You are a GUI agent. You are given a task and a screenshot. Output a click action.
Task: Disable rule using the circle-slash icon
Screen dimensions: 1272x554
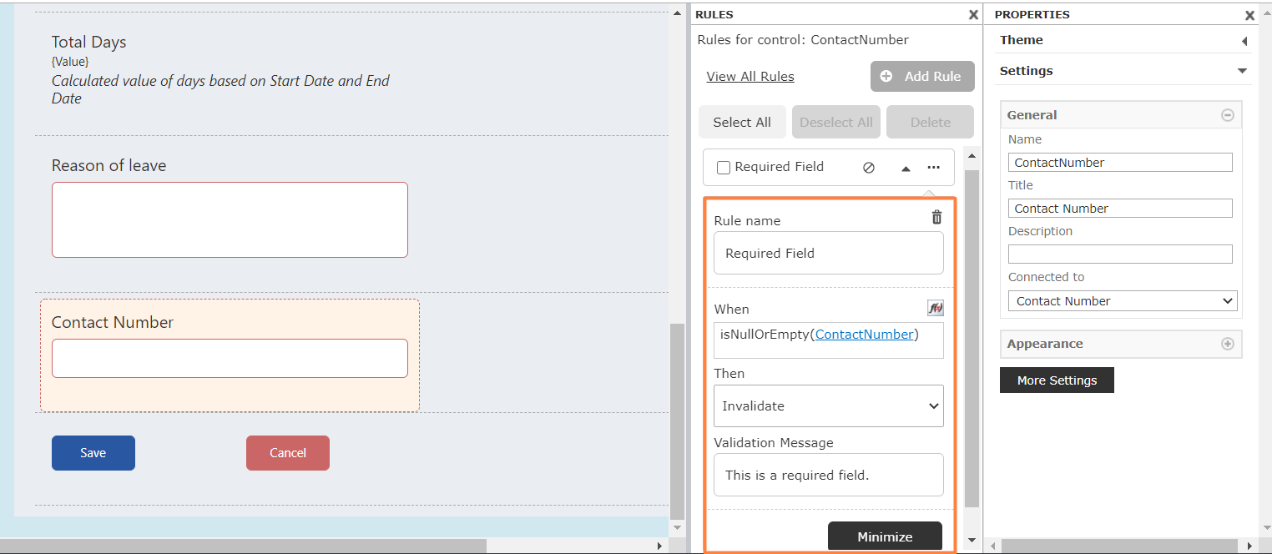(868, 168)
